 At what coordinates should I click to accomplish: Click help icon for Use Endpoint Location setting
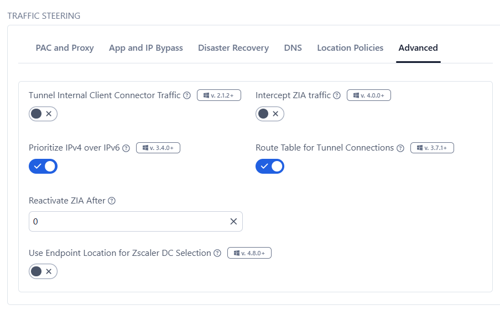pyautogui.click(x=217, y=253)
